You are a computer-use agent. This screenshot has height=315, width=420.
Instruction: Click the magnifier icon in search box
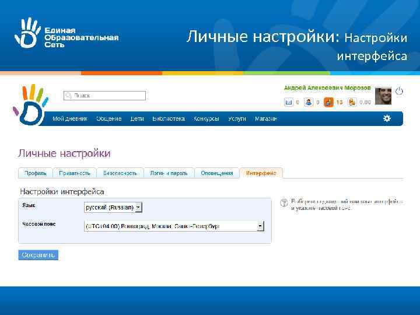coord(69,96)
